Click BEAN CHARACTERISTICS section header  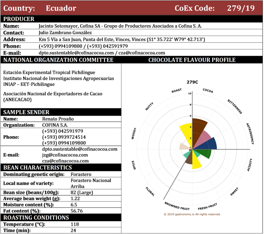click(x=38, y=168)
